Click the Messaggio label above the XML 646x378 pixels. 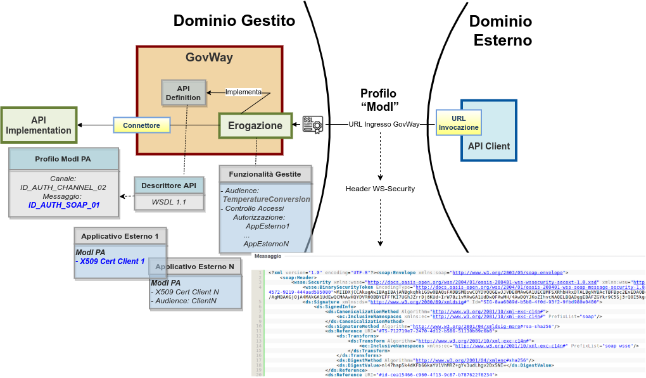(268, 256)
